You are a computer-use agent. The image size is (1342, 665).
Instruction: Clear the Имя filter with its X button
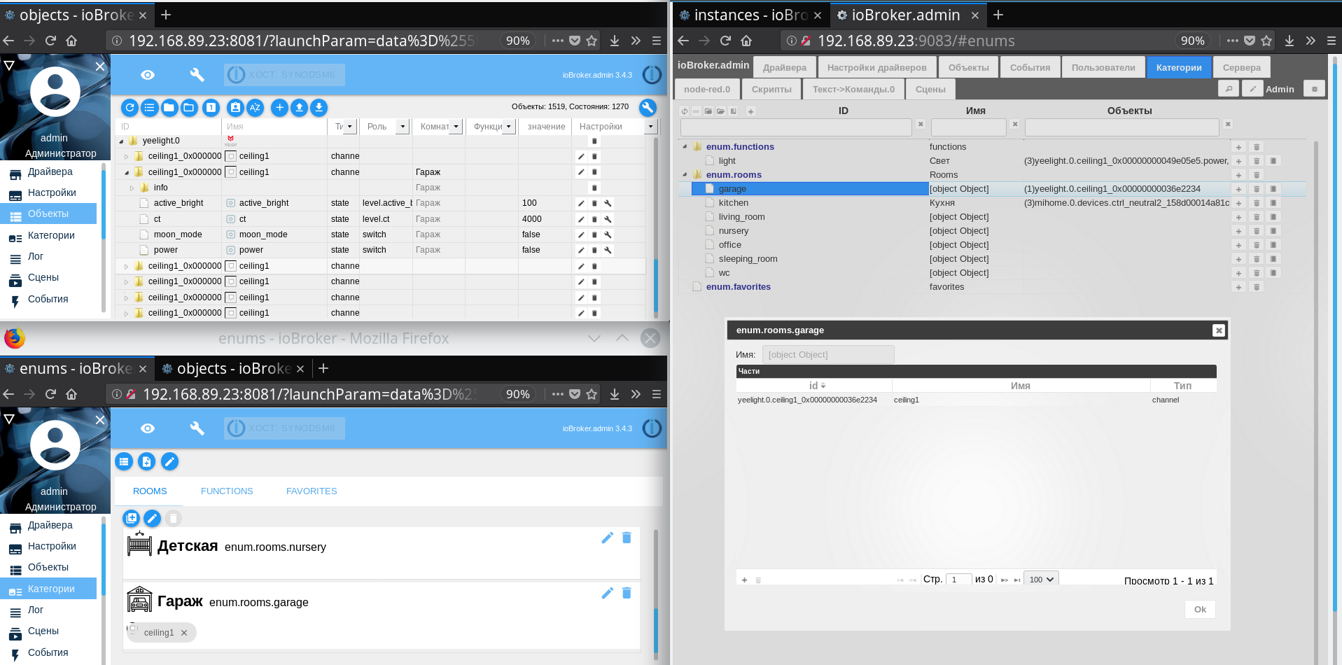point(1015,125)
